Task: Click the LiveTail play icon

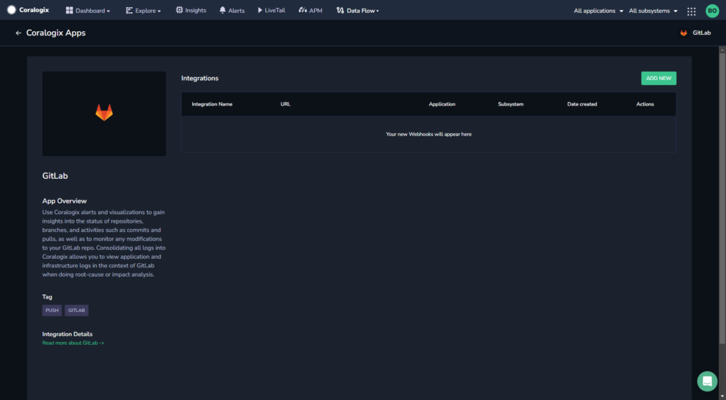Action: (x=259, y=10)
